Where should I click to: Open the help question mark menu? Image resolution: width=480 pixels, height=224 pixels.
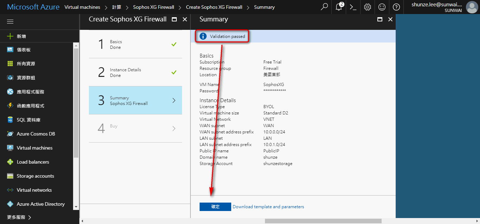(396, 7)
